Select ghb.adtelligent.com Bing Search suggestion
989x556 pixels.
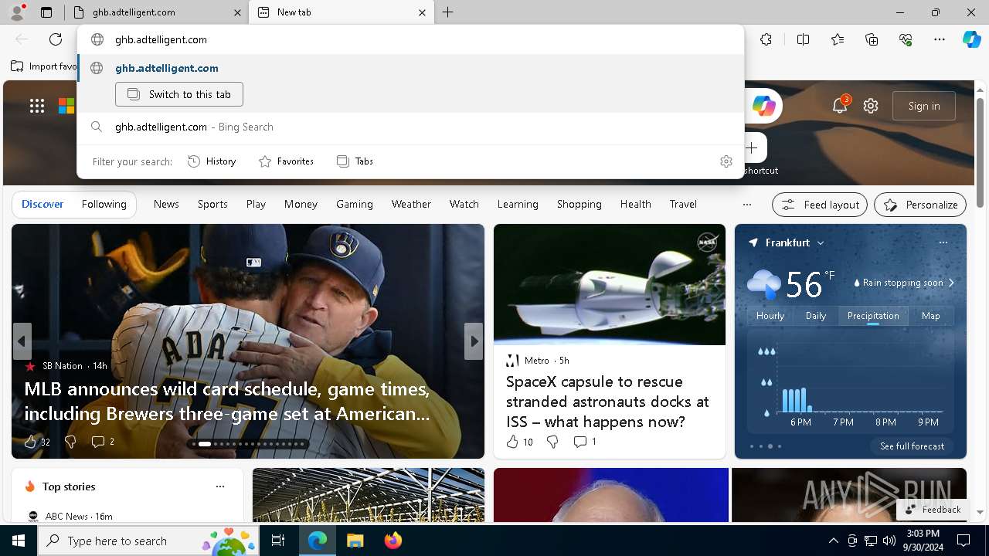(410, 127)
